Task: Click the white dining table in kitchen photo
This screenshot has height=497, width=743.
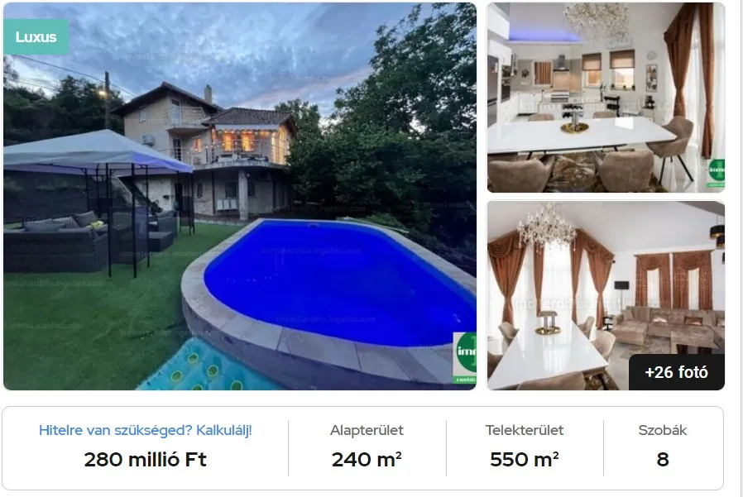Action: click(x=581, y=135)
